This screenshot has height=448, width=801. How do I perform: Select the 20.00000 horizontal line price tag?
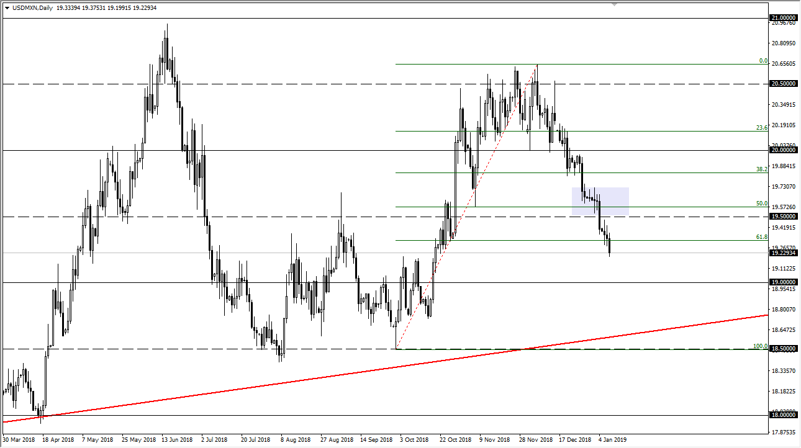(x=785, y=151)
